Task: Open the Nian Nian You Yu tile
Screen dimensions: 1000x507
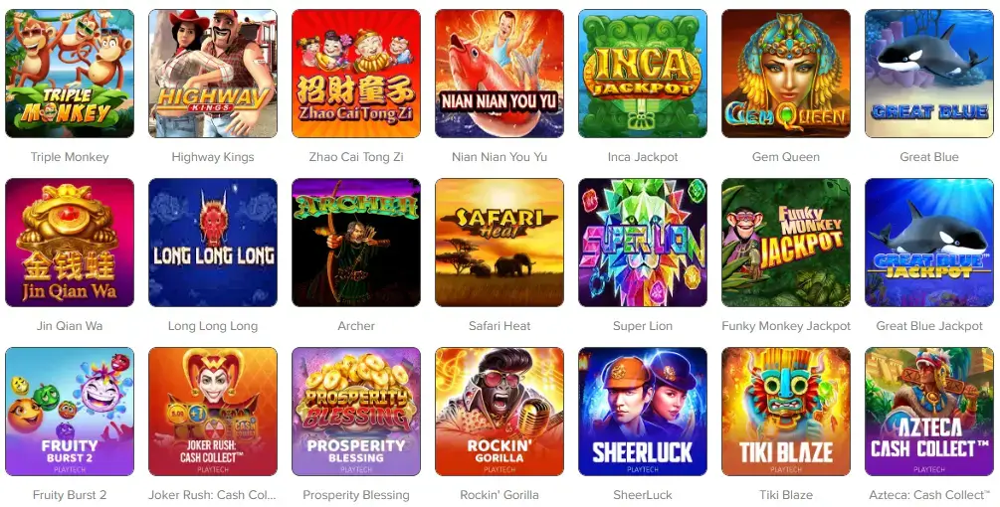Action: point(500,74)
